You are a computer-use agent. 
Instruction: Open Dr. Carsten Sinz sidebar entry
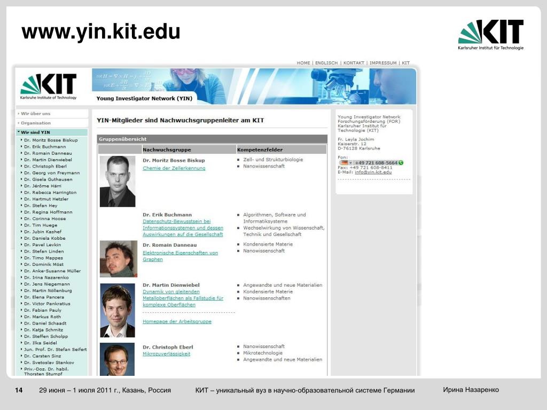[x=42, y=356]
